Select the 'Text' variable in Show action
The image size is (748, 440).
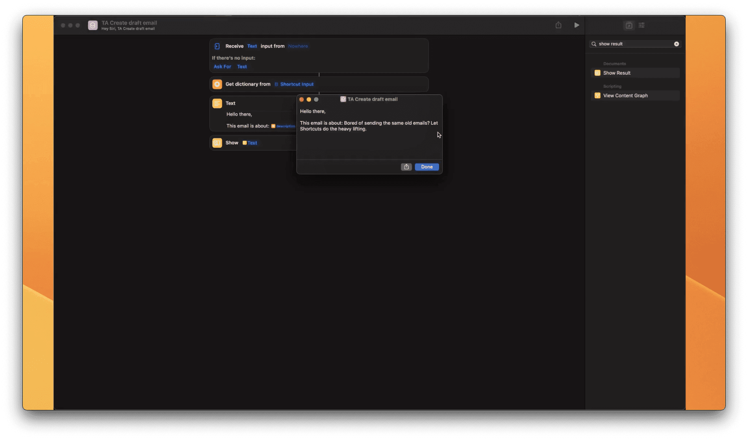[x=250, y=143]
